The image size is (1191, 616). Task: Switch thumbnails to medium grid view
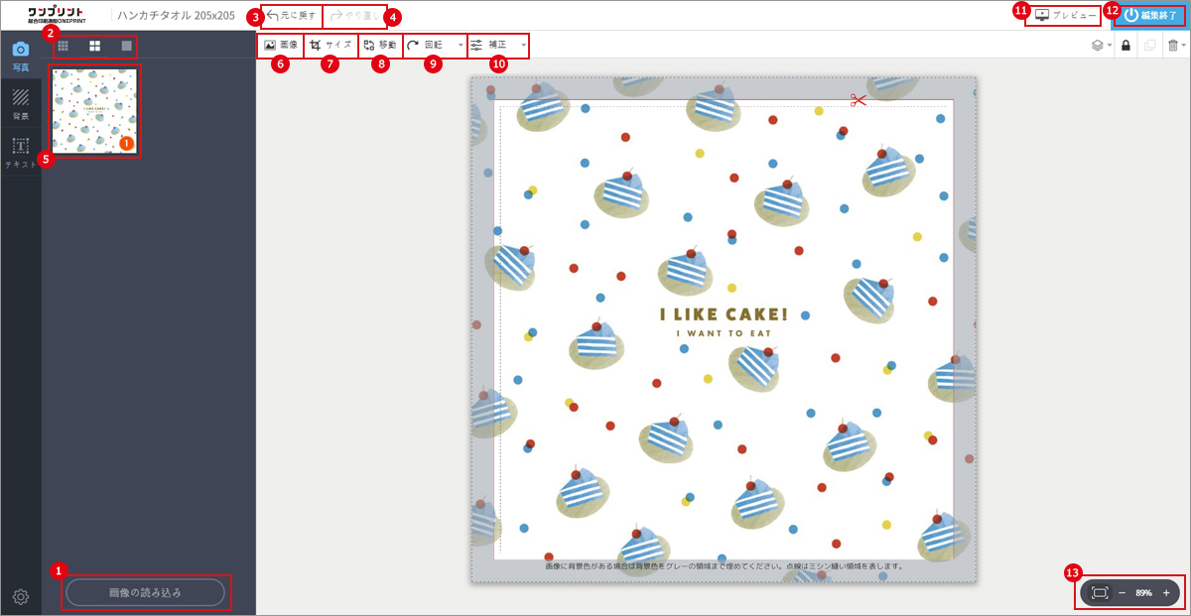pos(94,46)
